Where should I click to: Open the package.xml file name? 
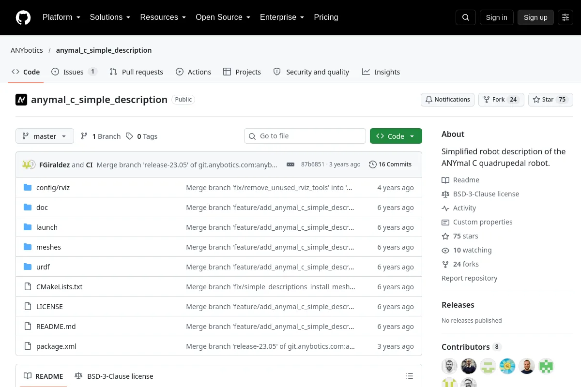(56, 346)
